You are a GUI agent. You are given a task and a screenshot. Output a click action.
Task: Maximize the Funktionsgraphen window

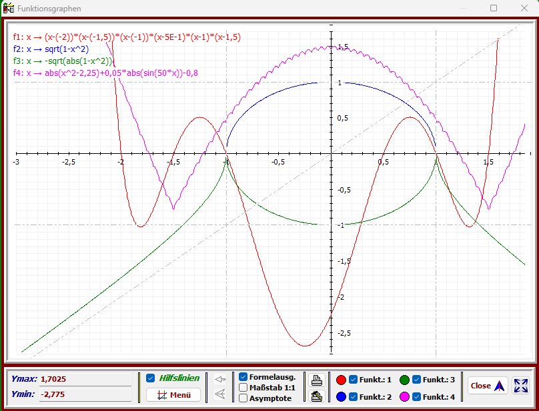click(x=494, y=9)
